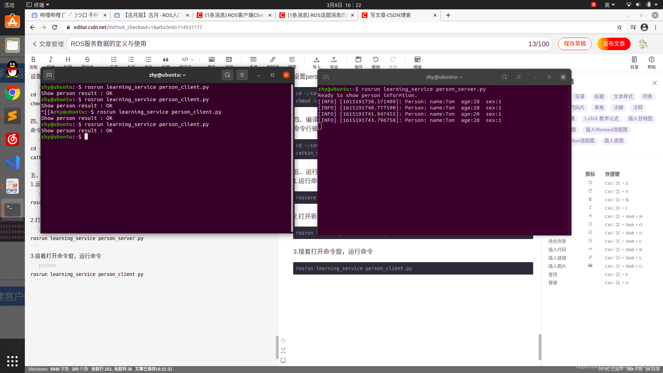Publish article with 发布文章 button
The height and width of the screenshot is (373, 663).
[614, 44]
